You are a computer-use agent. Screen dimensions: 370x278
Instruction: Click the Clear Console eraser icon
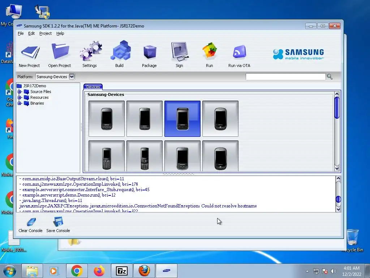31,222
